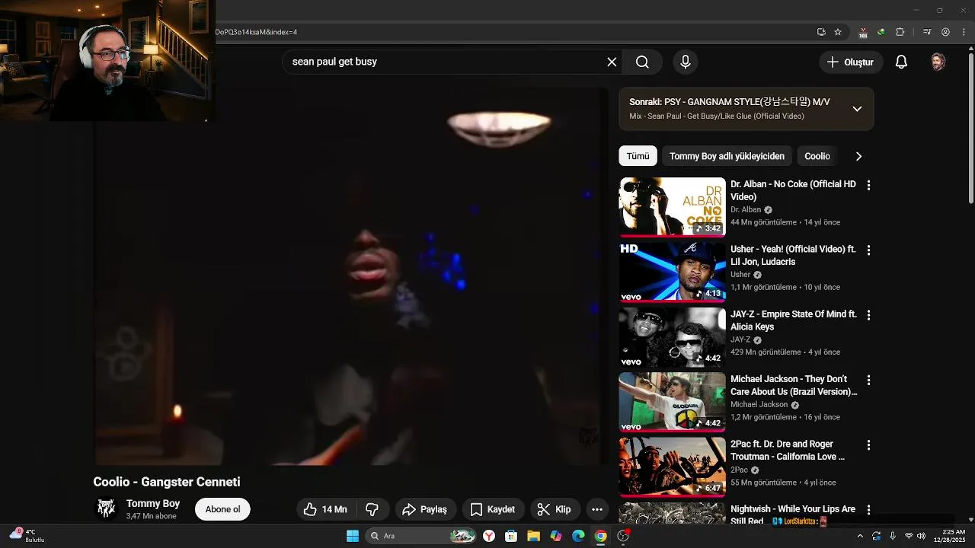The width and height of the screenshot is (975, 548).
Task: Open Chrome extensions puzzle icon
Action: click(x=900, y=32)
